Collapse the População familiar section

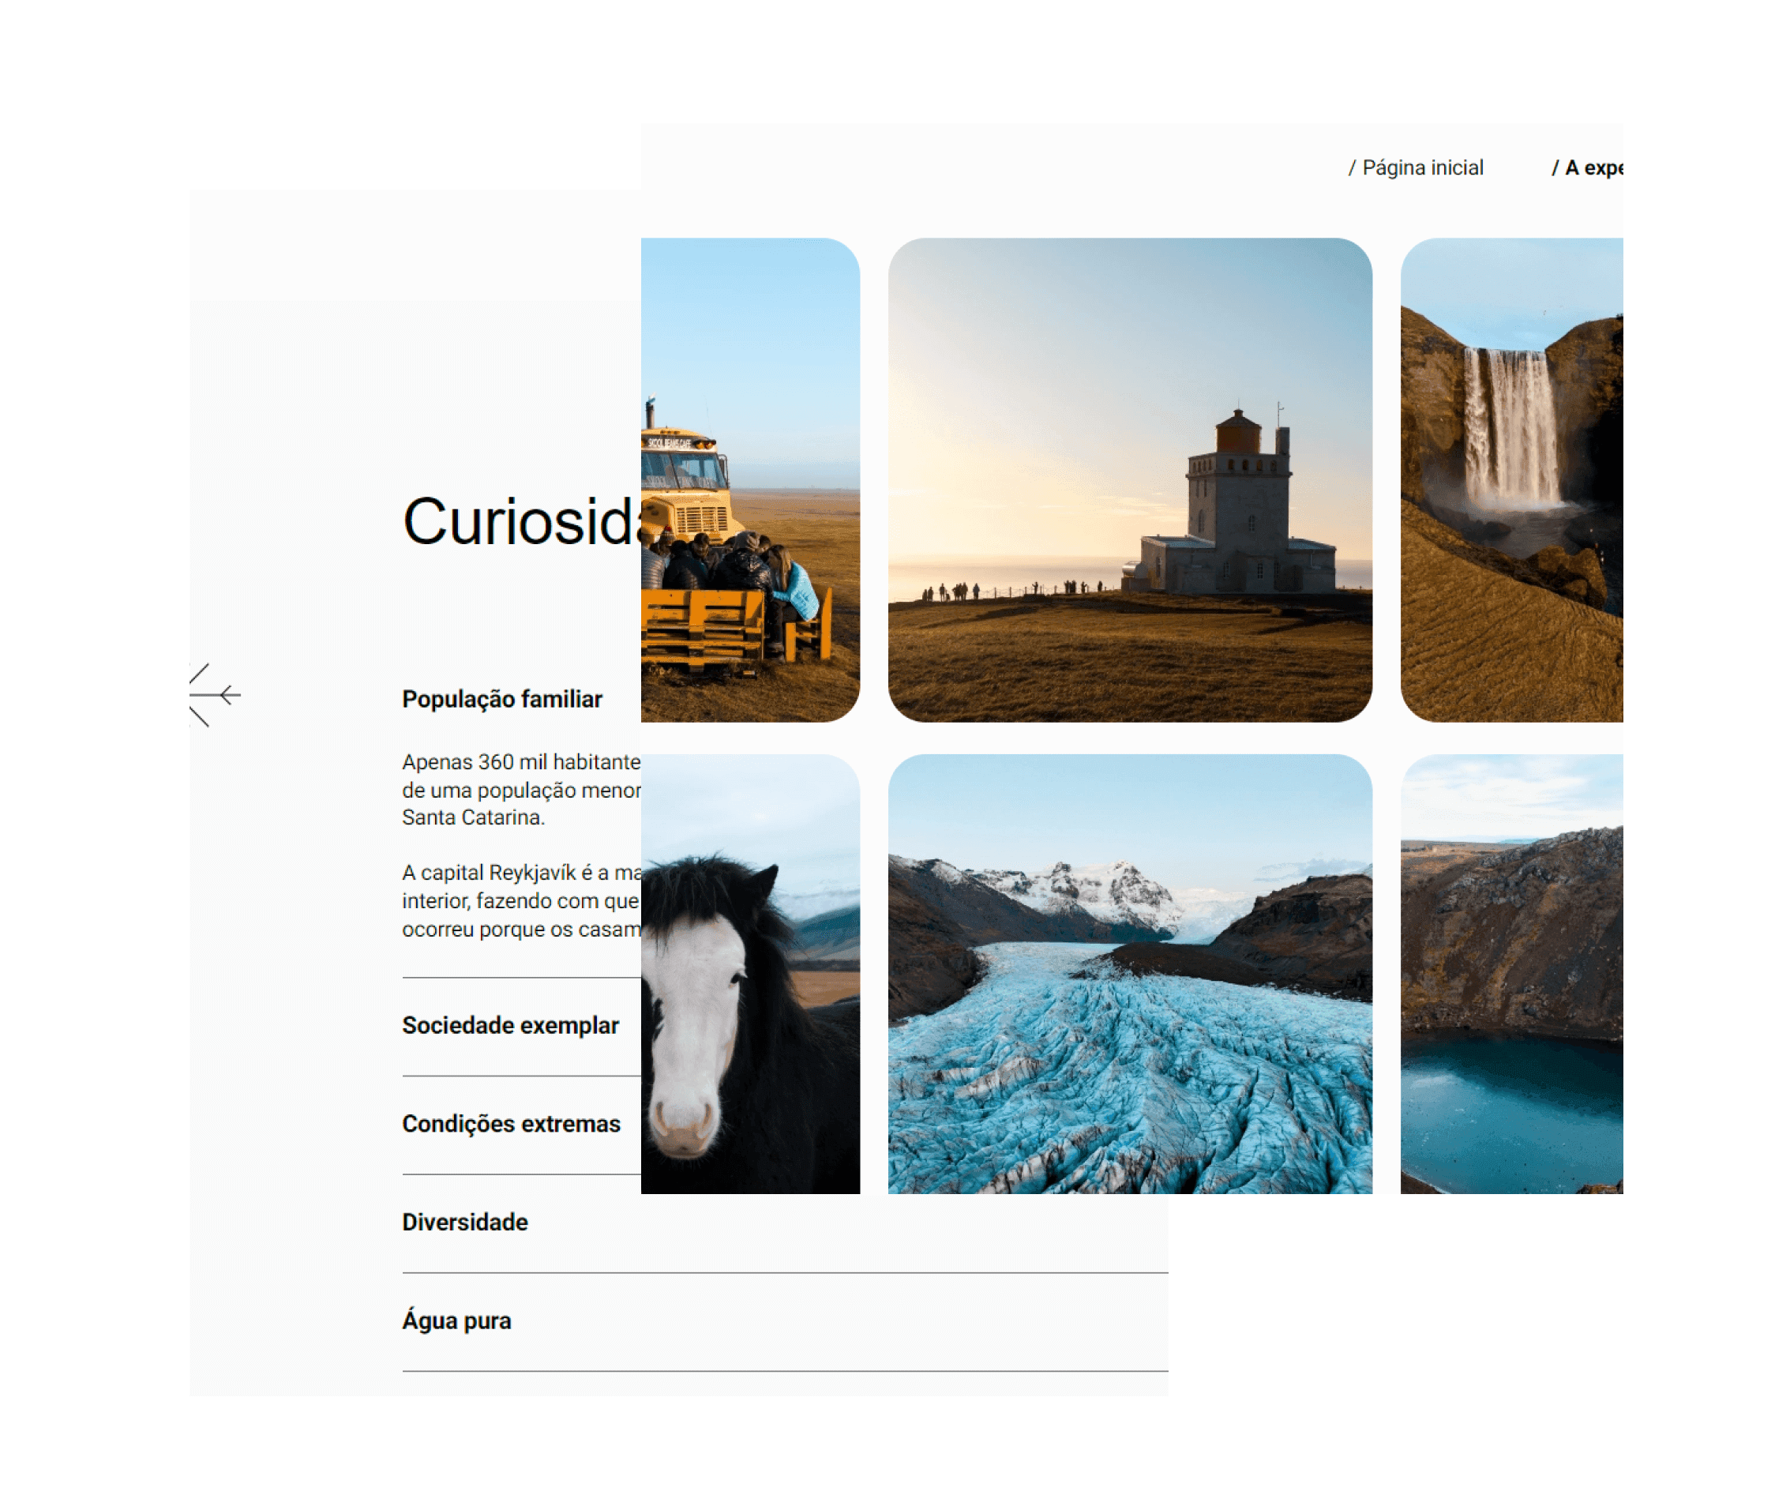(x=502, y=700)
